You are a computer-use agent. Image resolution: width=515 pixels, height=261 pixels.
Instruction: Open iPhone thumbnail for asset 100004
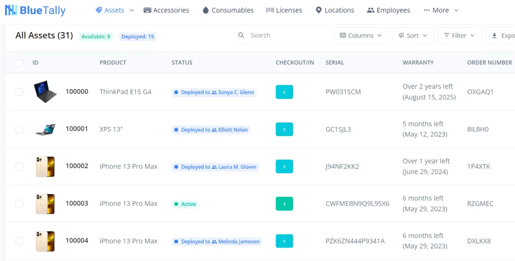[45, 241]
